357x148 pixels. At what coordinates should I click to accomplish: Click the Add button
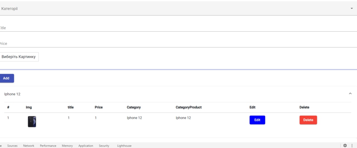tap(6, 78)
